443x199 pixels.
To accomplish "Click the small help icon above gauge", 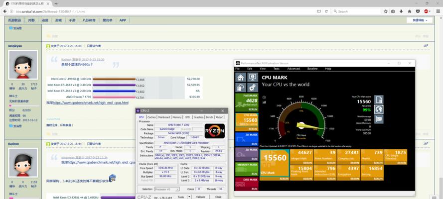I will pos(264,97).
